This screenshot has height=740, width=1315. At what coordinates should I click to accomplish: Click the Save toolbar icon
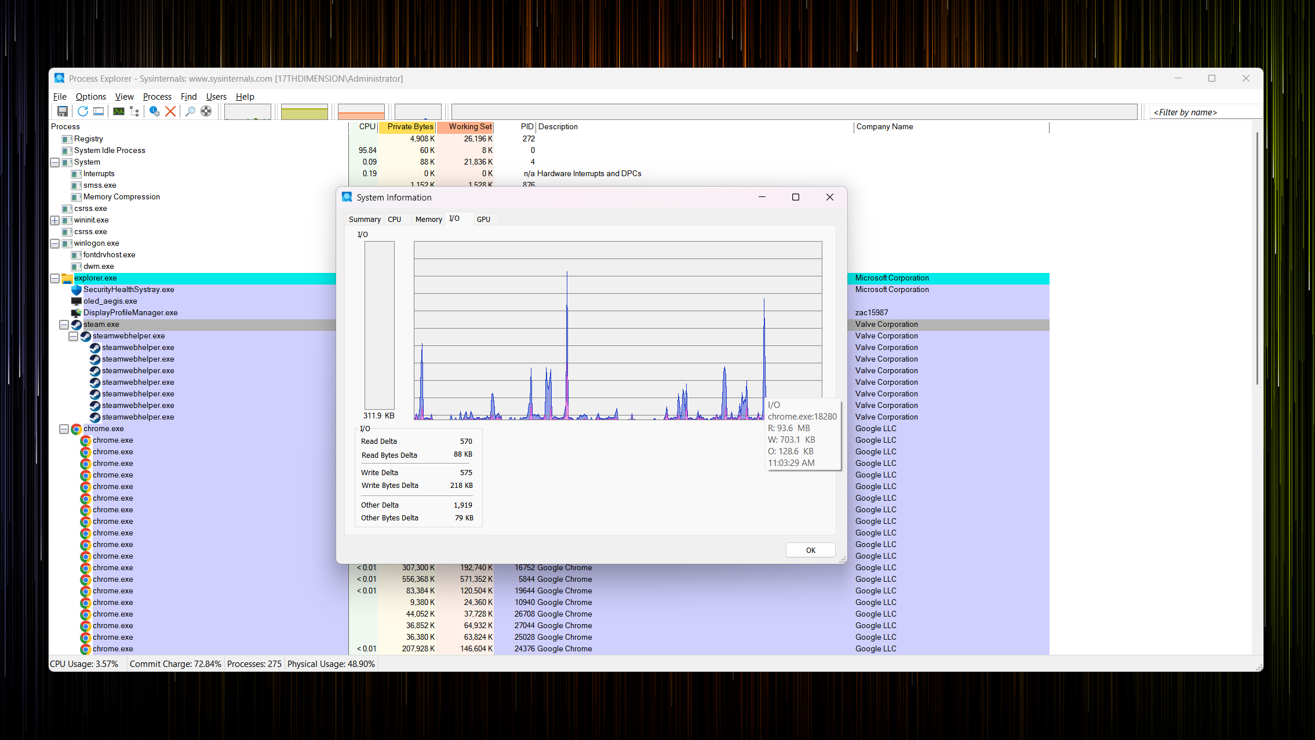(63, 111)
